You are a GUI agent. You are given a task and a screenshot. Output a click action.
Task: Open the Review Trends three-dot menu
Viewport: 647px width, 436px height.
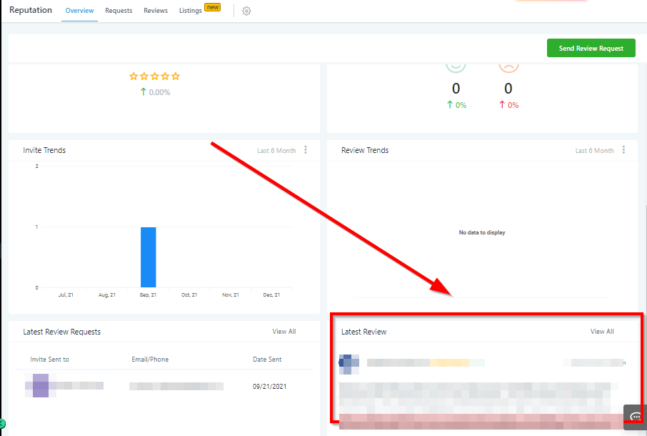[x=623, y=150]
